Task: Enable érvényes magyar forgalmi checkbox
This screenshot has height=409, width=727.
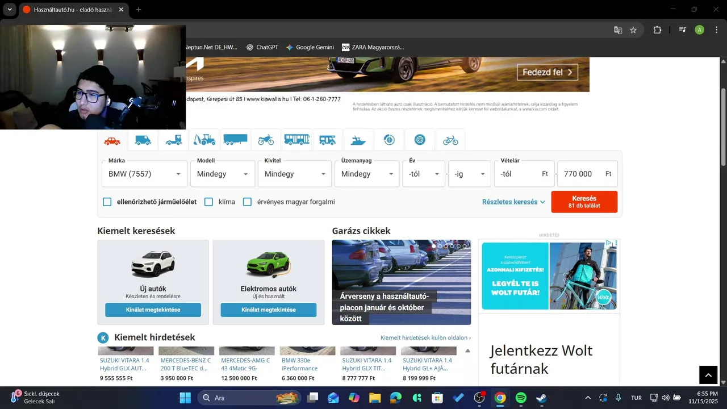Action: [247, 202]
